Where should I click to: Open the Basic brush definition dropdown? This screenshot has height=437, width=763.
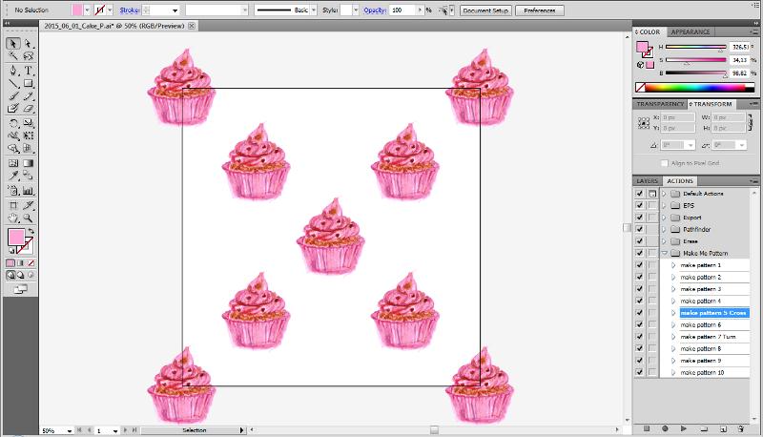point(314,10)
